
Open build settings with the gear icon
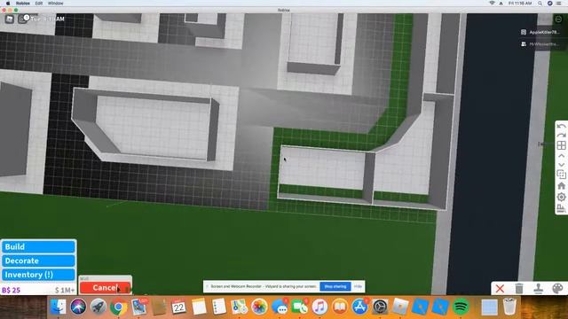pyautogui.click(x=561, y=197)
